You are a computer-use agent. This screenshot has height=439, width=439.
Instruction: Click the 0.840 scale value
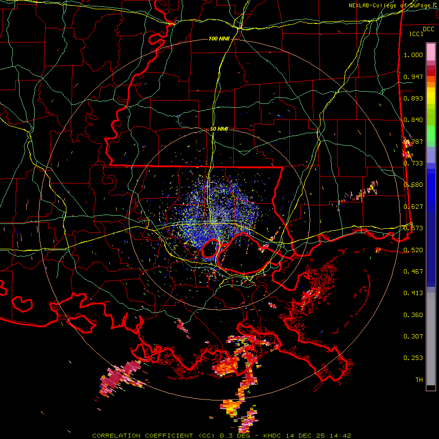413,120
